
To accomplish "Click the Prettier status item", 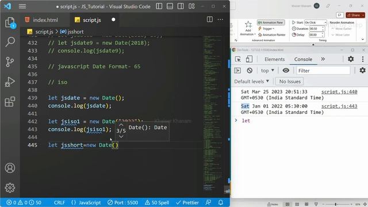I will [187, 202].
